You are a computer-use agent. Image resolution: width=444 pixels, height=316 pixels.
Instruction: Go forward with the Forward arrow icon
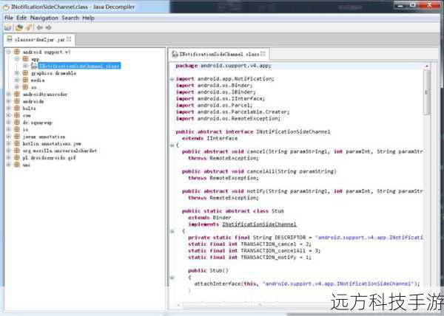coord(48,27)
